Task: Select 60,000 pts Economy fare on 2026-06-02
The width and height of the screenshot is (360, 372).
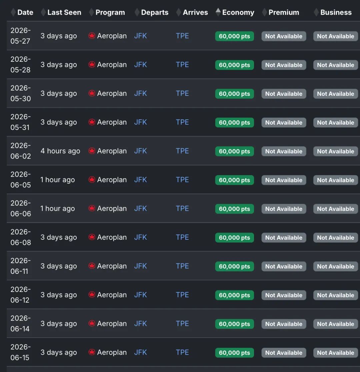Action: (x=234, y=151)
